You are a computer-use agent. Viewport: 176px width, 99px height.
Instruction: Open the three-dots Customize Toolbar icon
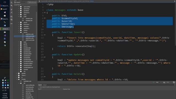12,24
